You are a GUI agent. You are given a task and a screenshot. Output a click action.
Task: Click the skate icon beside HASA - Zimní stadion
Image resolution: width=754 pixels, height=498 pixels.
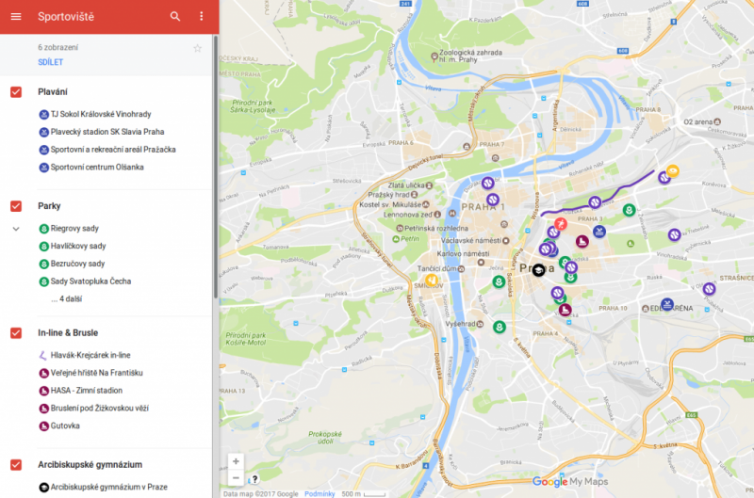(43, 391)
